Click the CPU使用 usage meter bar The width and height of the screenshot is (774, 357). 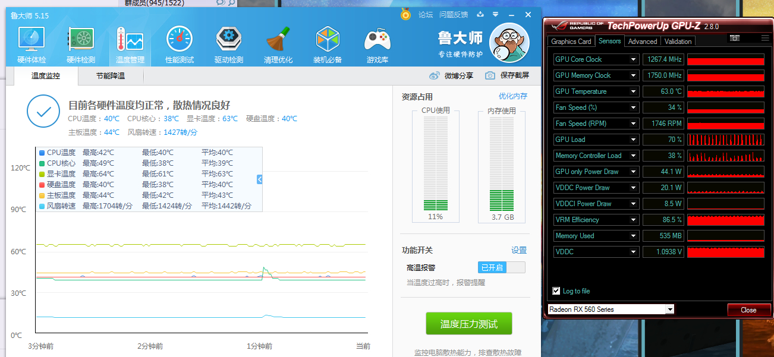pos(436,163)
